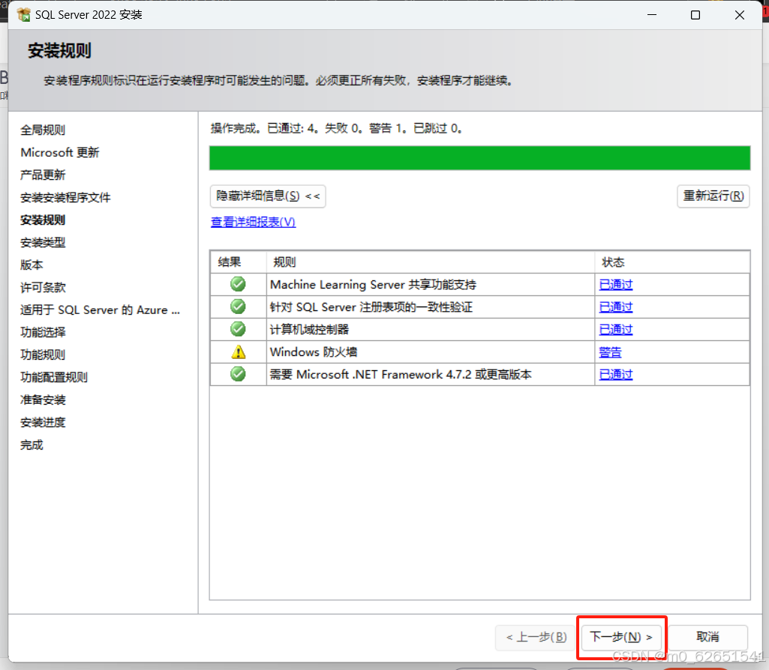Click the green check icon for Machine Learning Server
769x670 pixels.
[238, 284]
